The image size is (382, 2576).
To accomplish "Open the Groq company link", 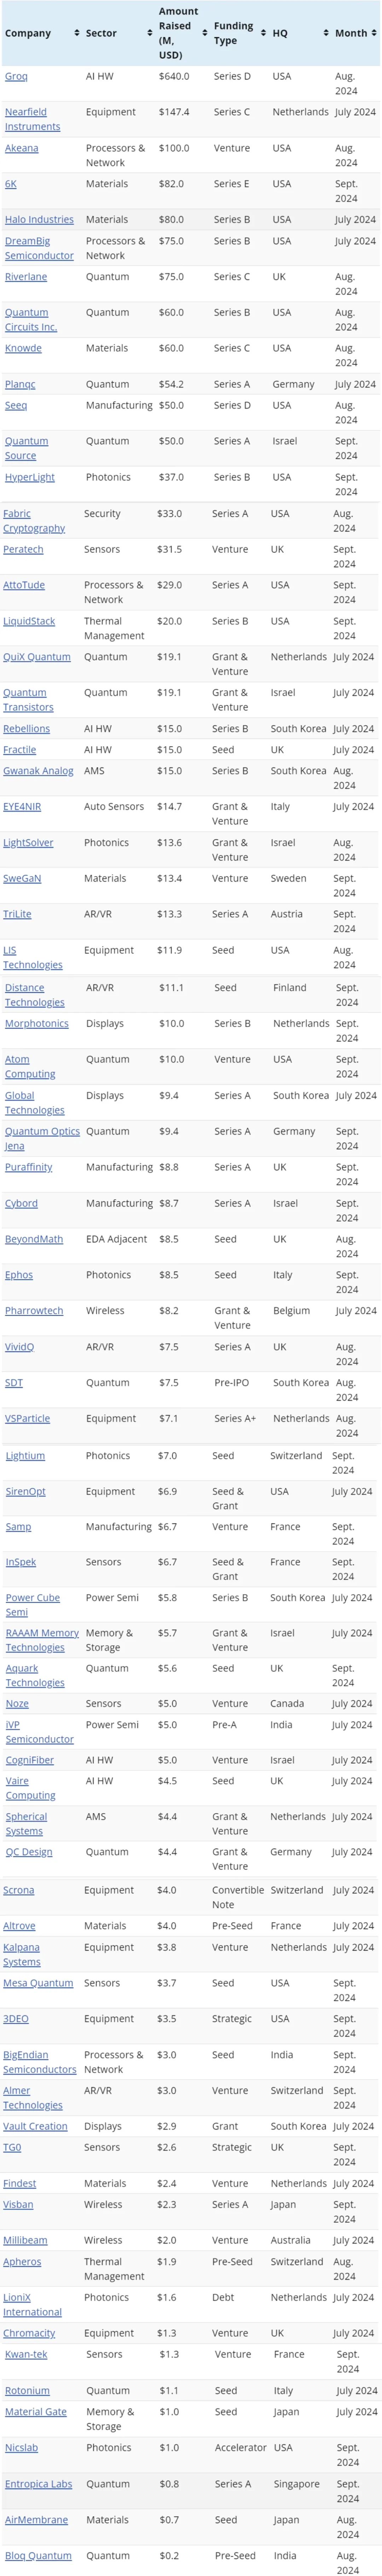I will click(x=16, y=76).
